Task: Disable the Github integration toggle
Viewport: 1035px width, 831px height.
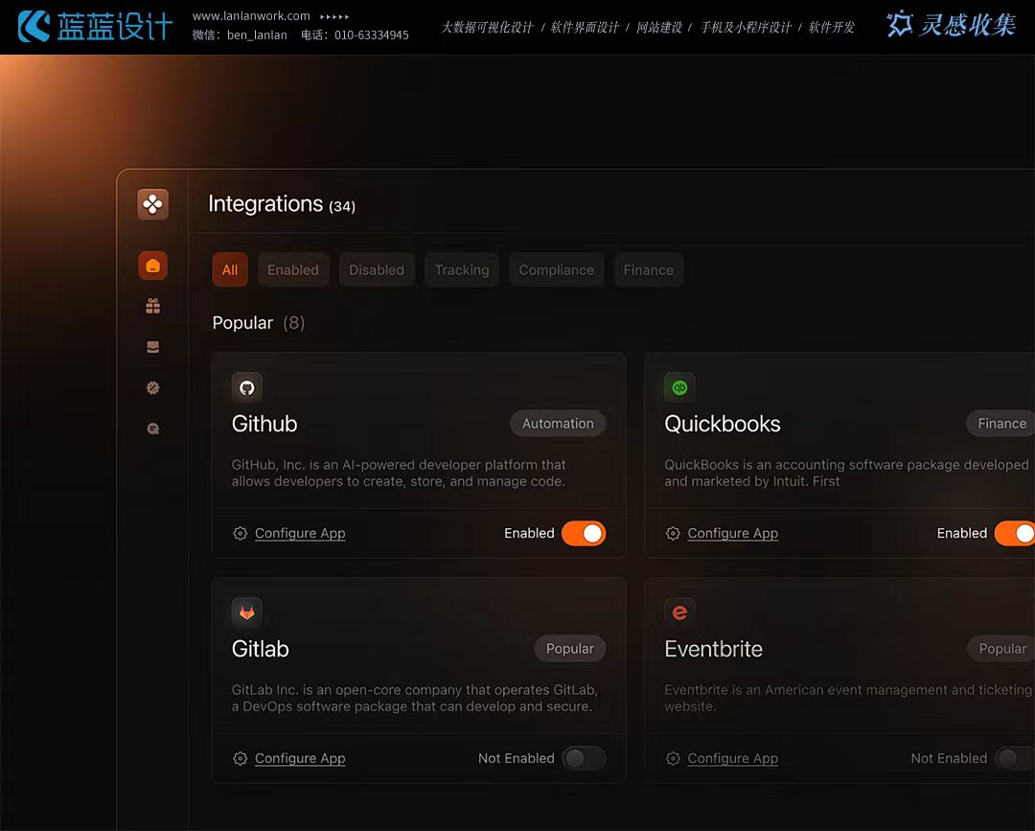Action: click(584, 533)
